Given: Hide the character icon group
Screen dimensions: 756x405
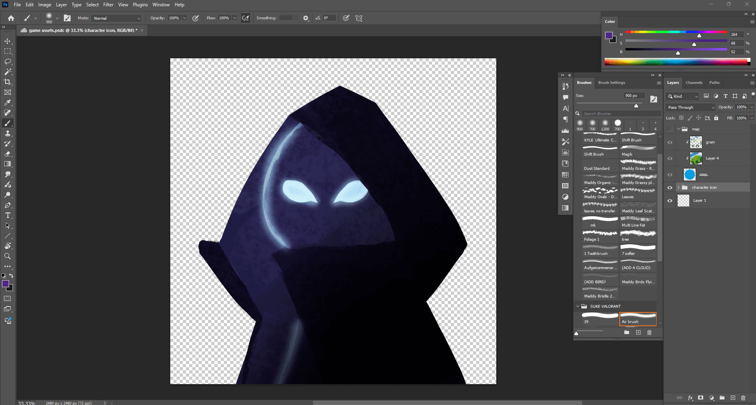Looking at the screenshot, I should [670, 188].
